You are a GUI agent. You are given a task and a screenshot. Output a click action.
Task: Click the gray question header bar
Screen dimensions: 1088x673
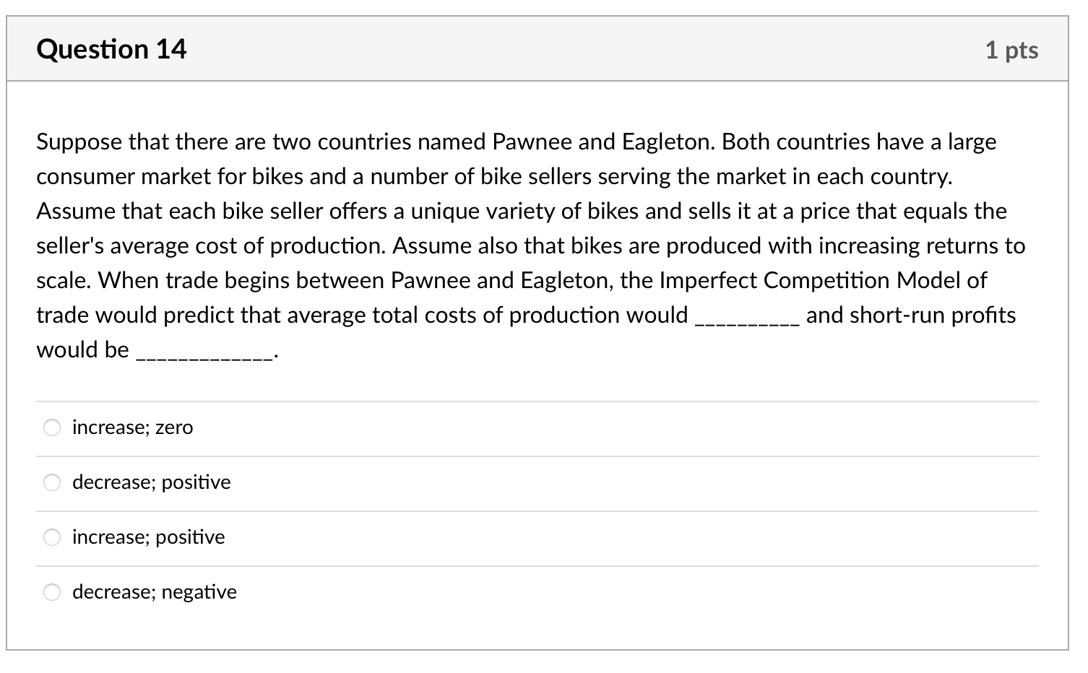[x=542, y=49]
